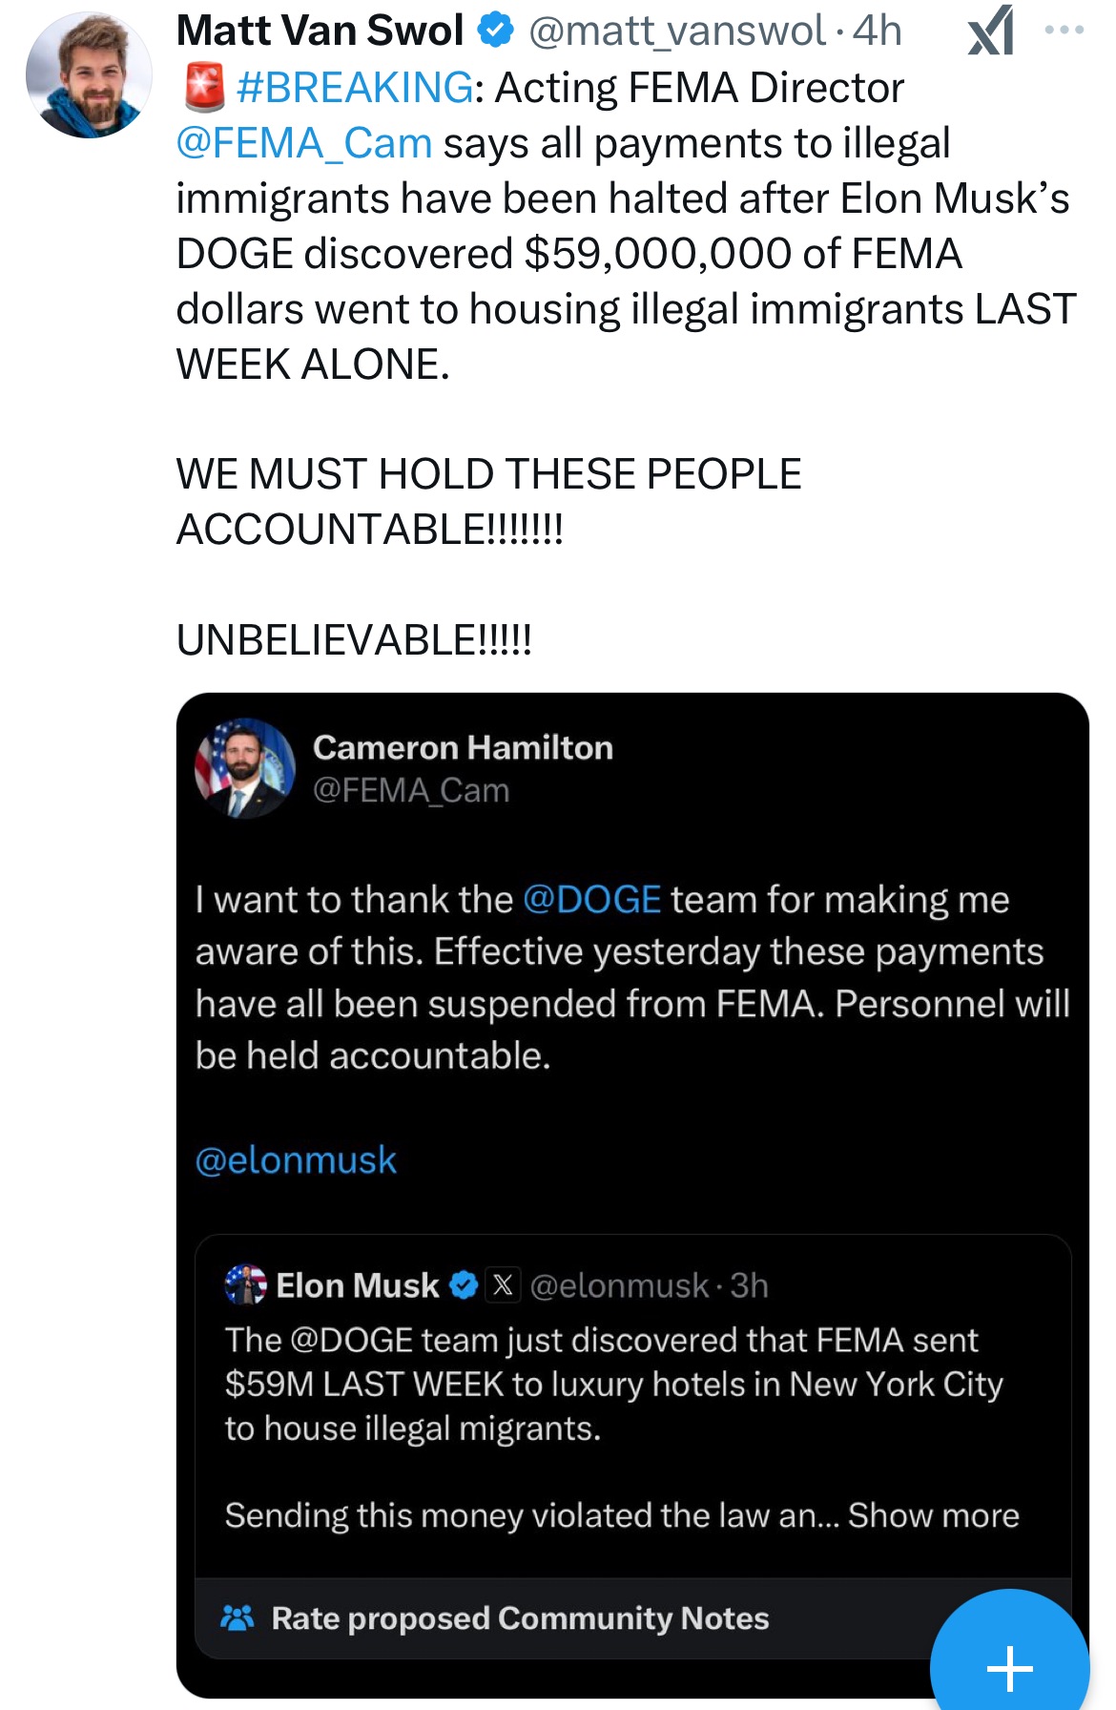1116x1710 pixels.
Task: Tap the Community Notes people icon
Action: pyautogui.click(x=238, y=1617)
